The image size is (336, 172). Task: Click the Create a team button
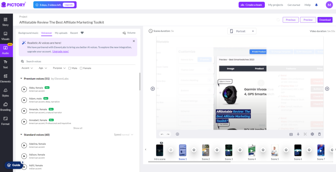251,5
